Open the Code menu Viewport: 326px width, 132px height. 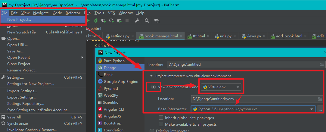[57, 13]
